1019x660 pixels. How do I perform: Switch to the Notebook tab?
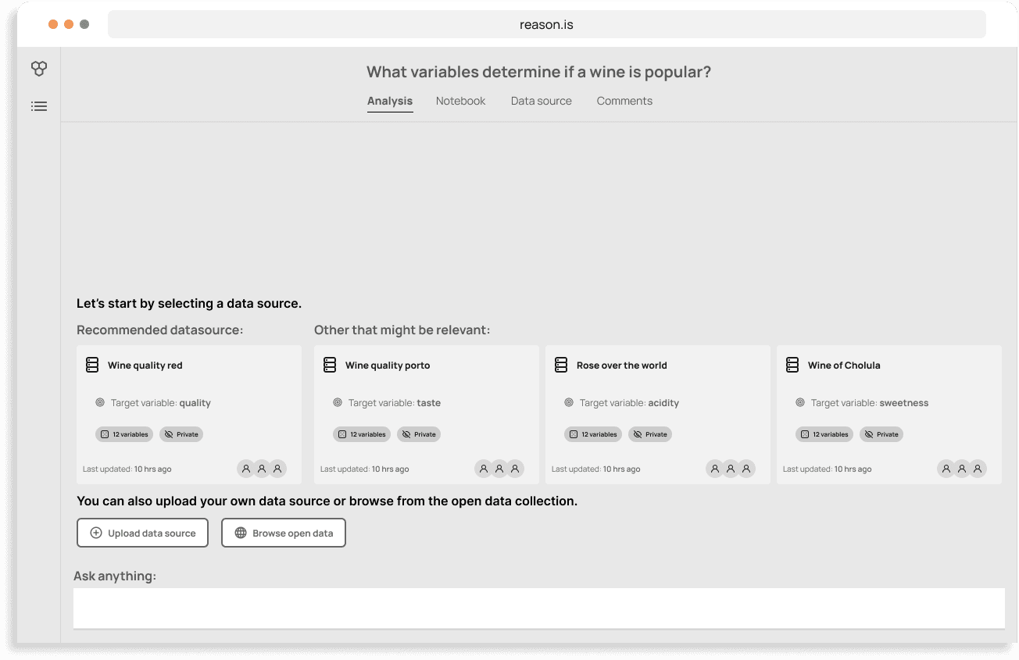tap(460, 101)
